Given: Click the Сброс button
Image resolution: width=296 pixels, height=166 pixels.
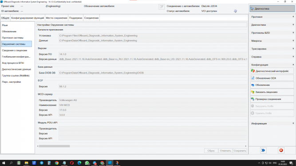Looking at the screenshot, I should tap(211, 151).
